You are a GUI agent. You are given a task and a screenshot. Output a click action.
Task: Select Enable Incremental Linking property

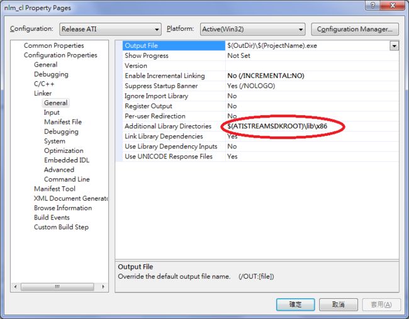(174, 76)
